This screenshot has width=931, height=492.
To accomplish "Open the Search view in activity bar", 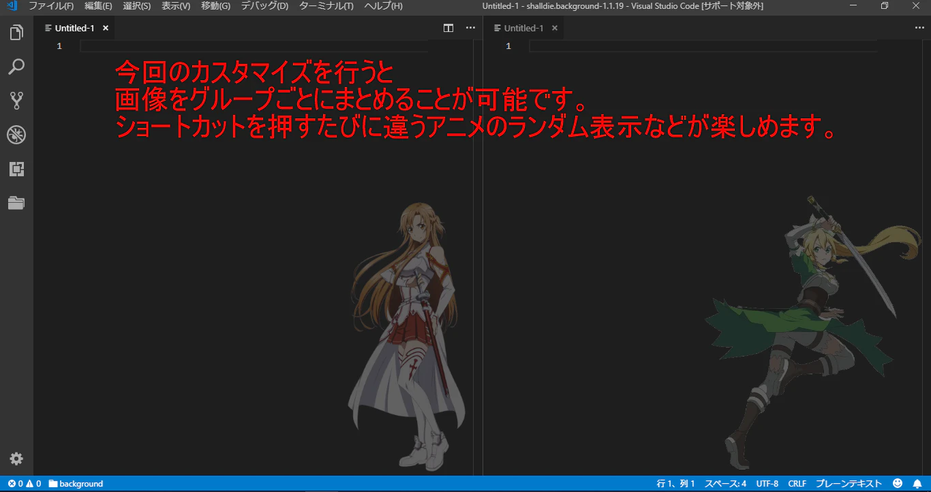I will coord(16,67).
